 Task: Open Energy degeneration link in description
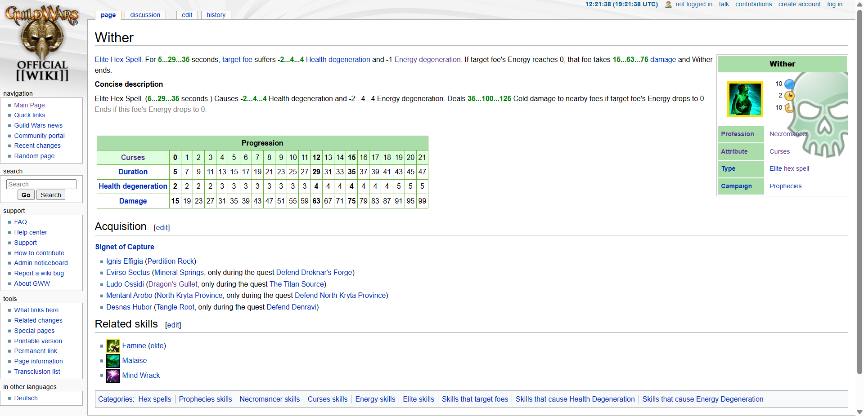(427, 60)
